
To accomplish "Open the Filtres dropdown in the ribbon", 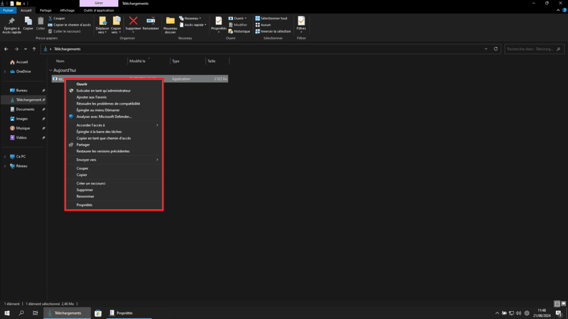I will coord(301,23).
